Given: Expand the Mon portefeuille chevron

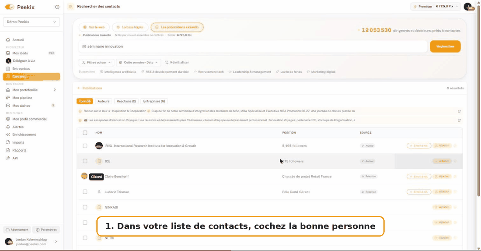Looking at the screenshot, I should coord(55,90).
